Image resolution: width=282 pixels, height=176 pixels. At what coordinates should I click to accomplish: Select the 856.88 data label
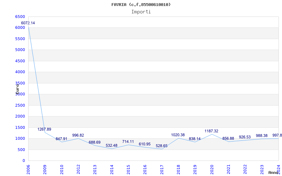click(228, 138)
